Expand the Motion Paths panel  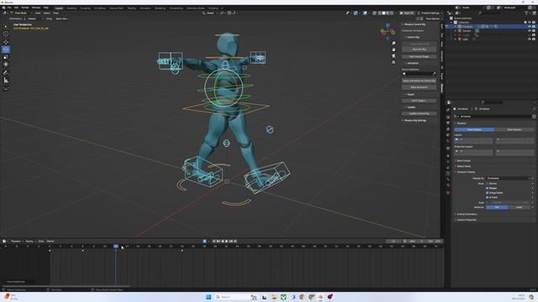463,166
